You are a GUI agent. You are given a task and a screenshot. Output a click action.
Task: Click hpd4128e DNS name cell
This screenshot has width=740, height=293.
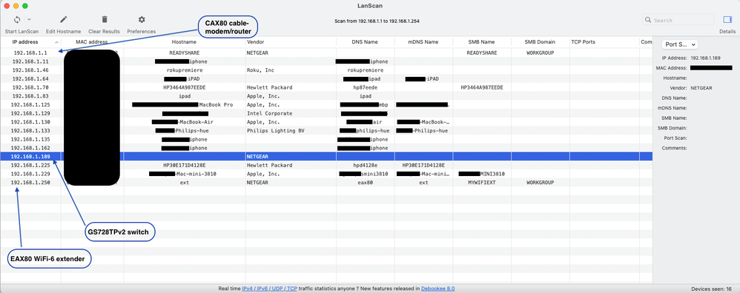[365, 165]
